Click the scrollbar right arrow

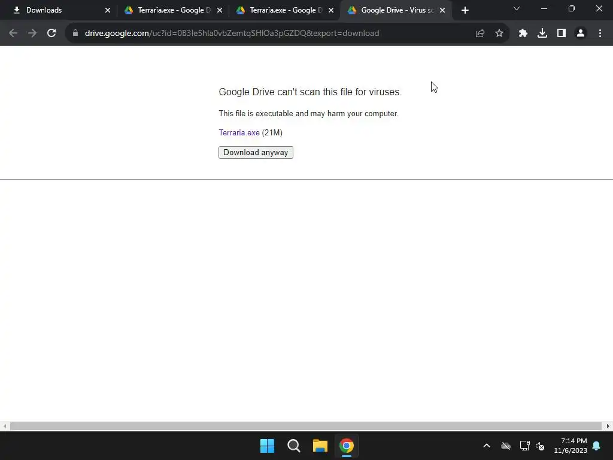coord(608,426)
